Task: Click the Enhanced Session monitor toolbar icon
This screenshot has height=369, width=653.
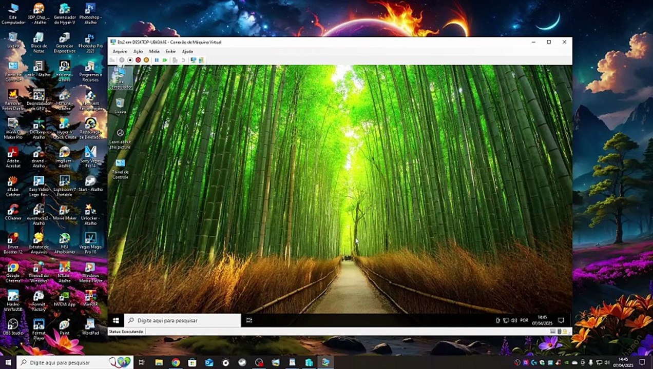Action: [194, 60]
